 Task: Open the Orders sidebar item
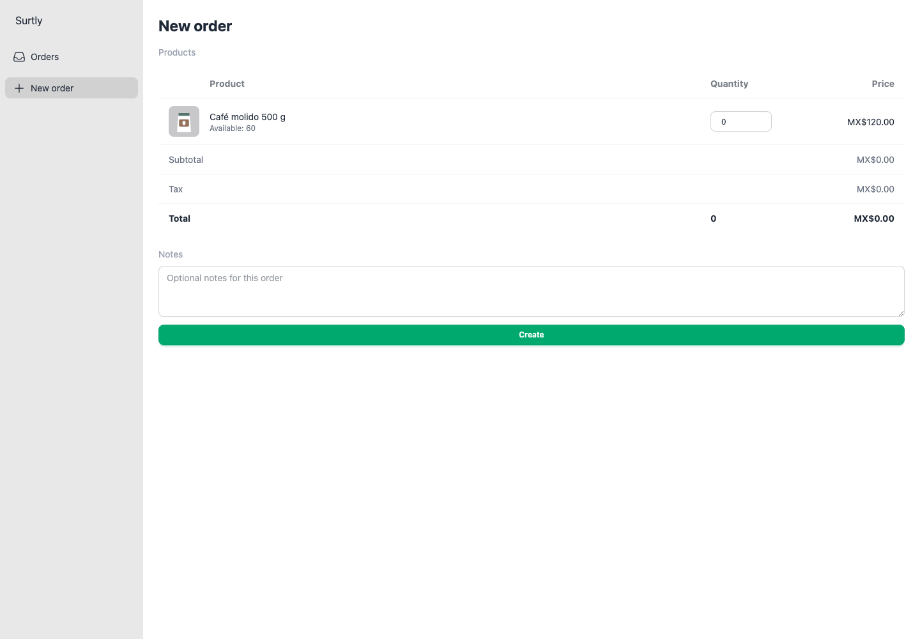point(72,57)
